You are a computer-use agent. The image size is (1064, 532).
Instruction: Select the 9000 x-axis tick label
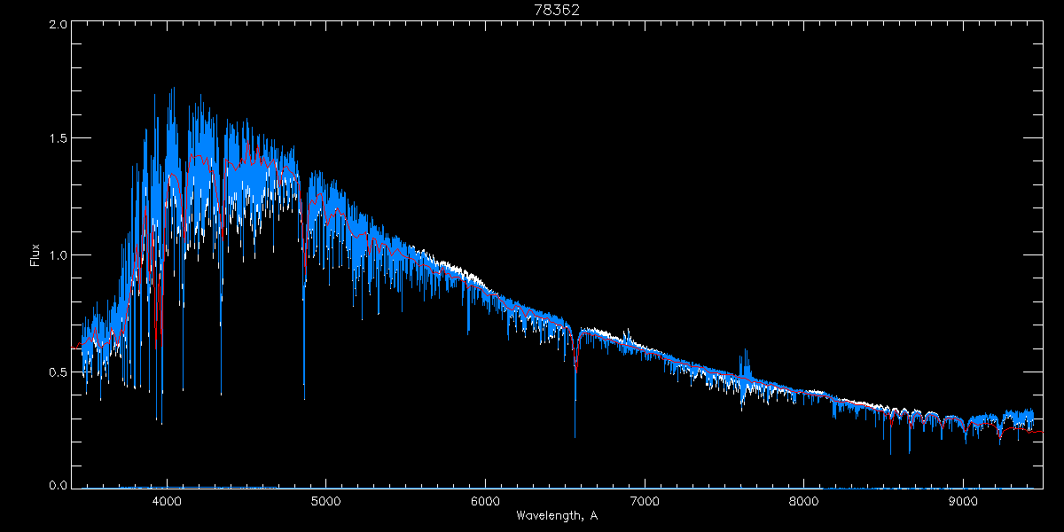(963, 501)
